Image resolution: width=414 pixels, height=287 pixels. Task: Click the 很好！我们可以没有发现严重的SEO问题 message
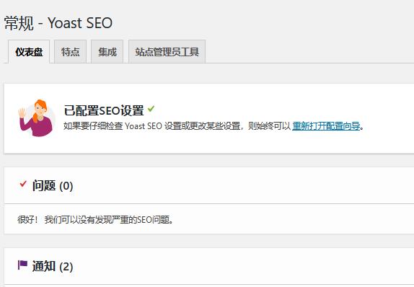point(95,219)
